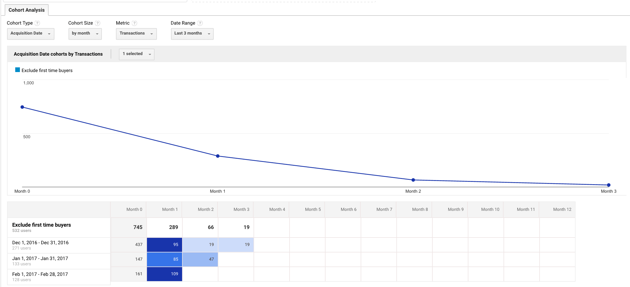Click the Exclude first time buyers legend label
The image size is (630, 287).
(x=47, y=71)
